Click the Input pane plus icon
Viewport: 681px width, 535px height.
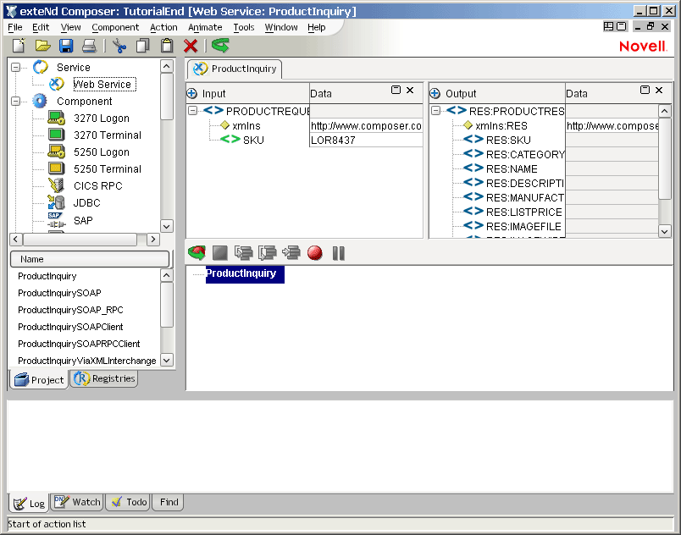pyautogui.click(x=191, y=93)
